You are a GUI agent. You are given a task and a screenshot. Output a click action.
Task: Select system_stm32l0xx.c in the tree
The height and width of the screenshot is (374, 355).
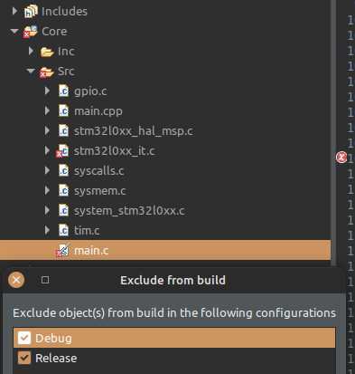(x=129, y=211)
